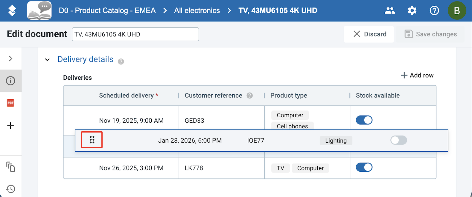Click the GED33 customer reference cell
Viewport: 472px width, 197px height.
[194, 121]
